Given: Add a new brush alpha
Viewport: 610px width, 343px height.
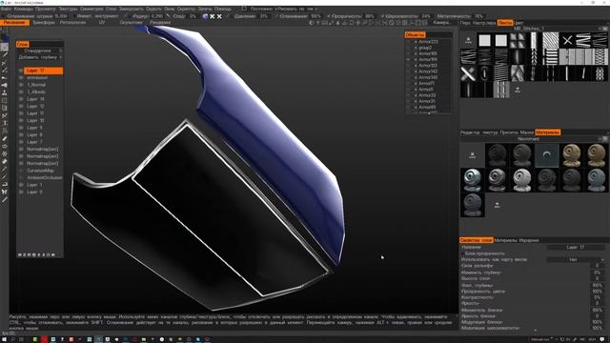Looking at the screenshot, I should 518,90.
